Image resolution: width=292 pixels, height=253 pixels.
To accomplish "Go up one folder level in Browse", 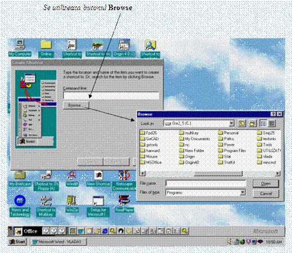I will point(242,124).
